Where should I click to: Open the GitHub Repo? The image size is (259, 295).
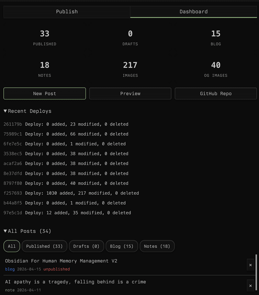click(x=216, y=93)
